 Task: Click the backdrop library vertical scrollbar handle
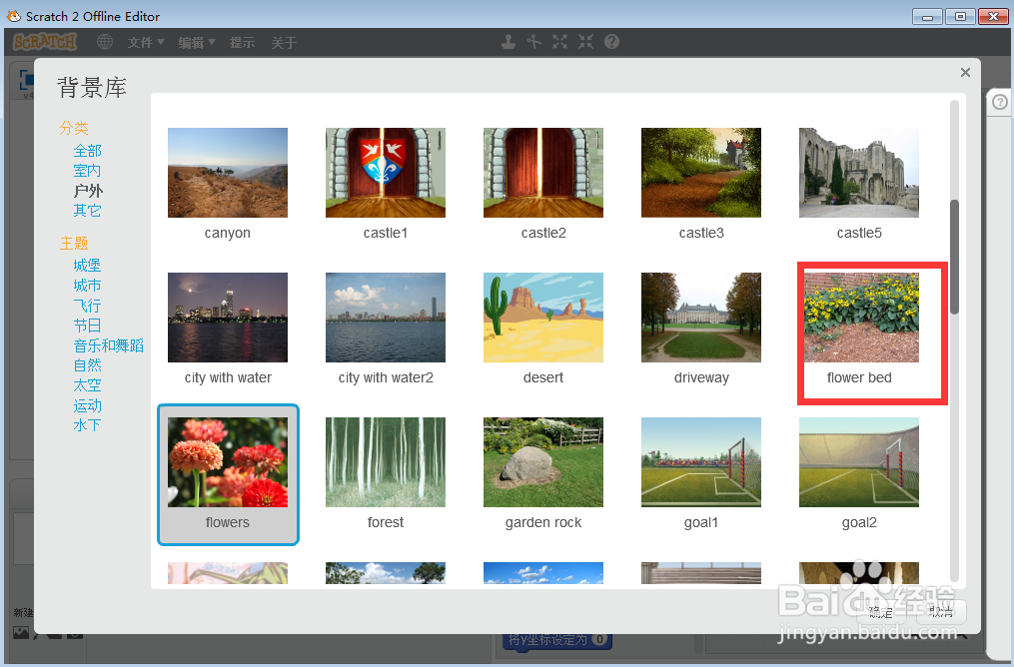click(954, 258)
